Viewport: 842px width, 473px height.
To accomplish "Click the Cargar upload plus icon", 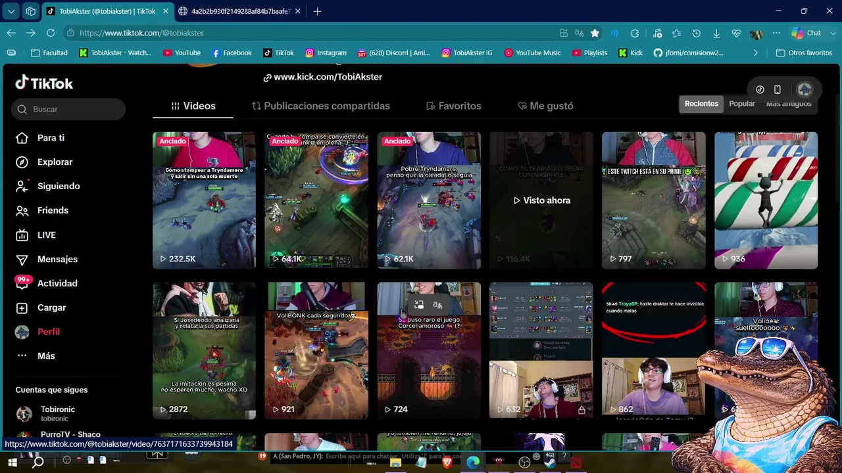I will point(22,307).
